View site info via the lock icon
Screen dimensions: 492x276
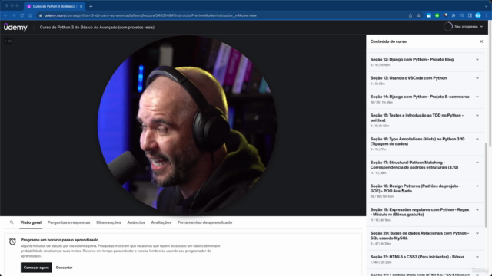pyautogui.click(x=41, y=15)
